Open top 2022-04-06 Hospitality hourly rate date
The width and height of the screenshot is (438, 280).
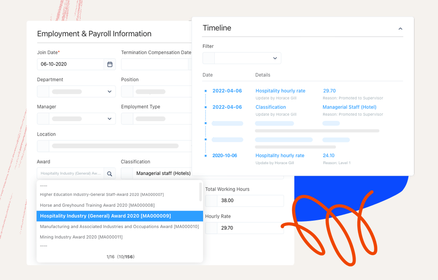227,91
